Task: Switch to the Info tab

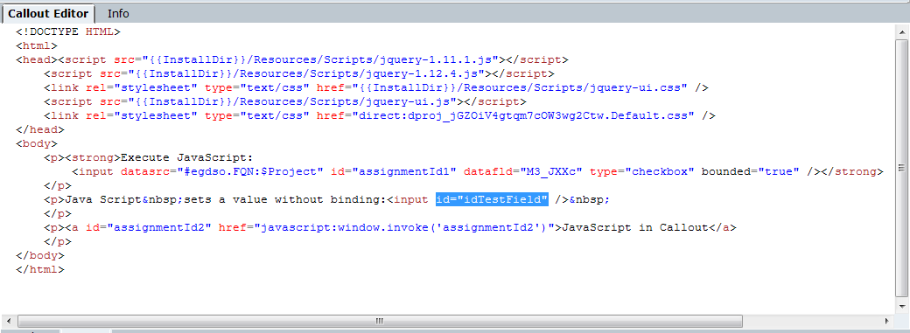Action: (118, 13)
